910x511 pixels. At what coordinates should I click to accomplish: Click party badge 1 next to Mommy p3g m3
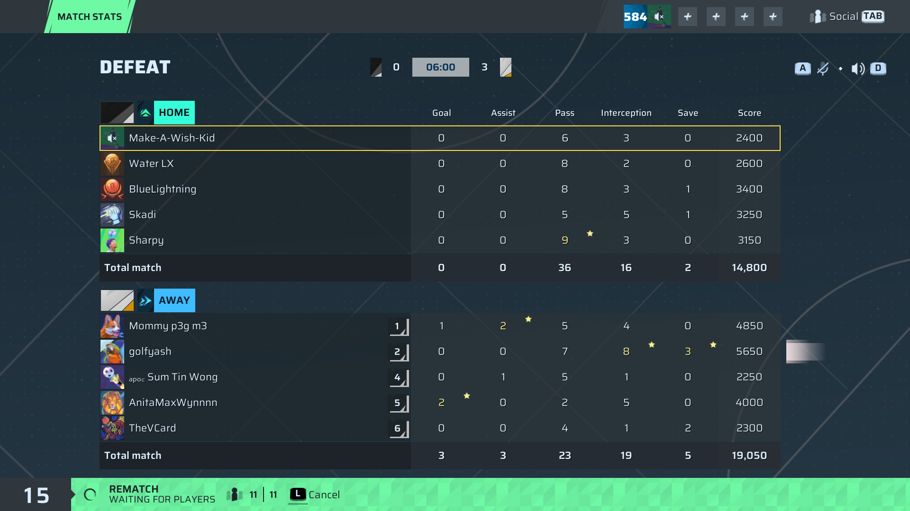(x=399, y=326)
